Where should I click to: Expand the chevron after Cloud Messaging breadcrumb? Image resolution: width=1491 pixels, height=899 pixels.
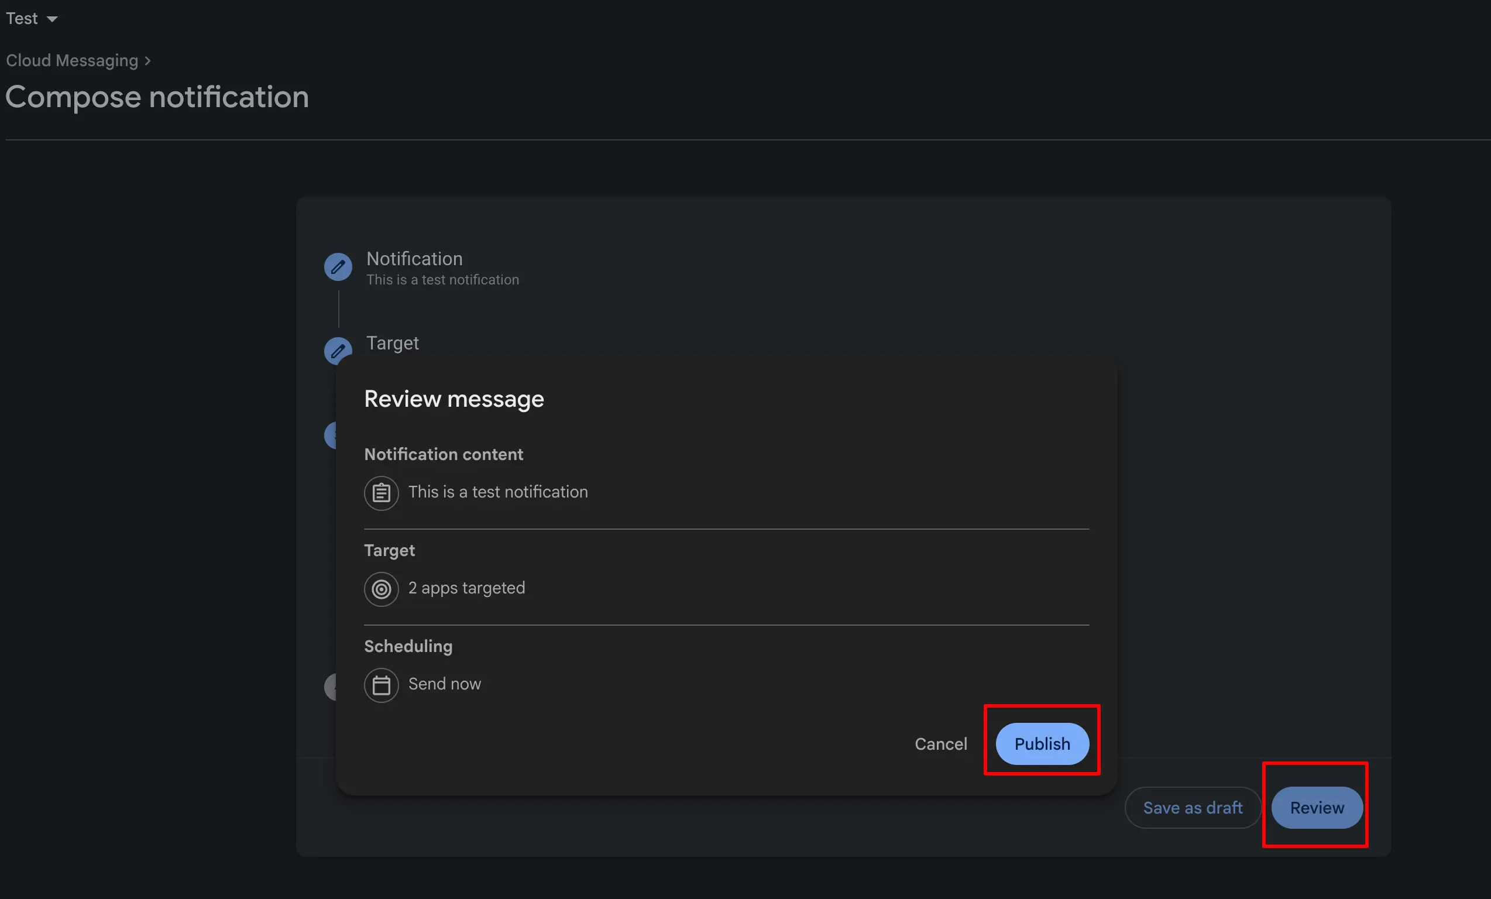coord(147,60)
